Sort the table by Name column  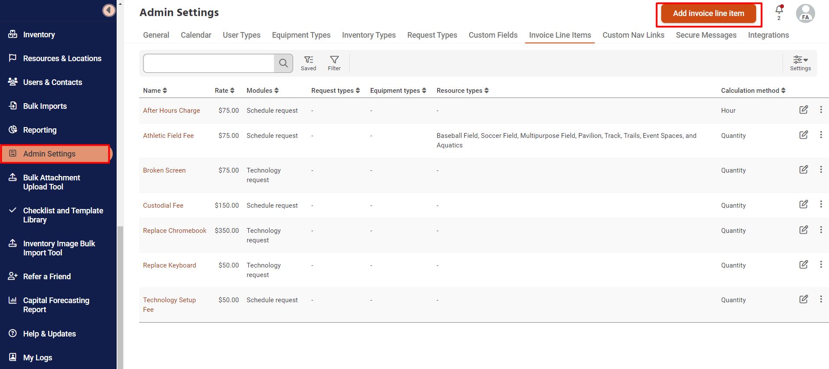[x=155, y=91]
